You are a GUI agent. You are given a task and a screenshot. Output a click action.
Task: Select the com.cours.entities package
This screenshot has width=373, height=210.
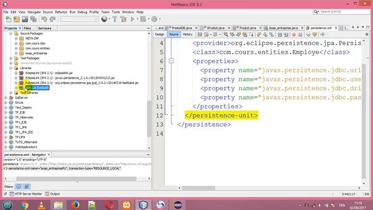coord(37,48)
